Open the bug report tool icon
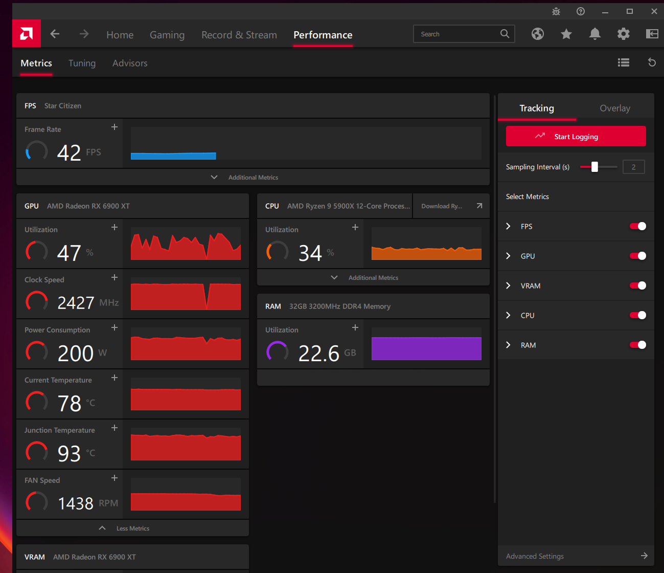This screenshot has height=573, width=664. [x=556, y=11]
